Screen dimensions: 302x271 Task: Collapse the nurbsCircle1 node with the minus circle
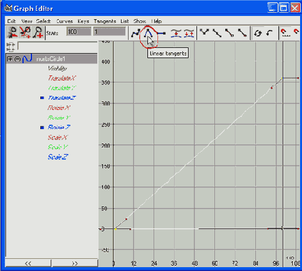[17, 59]
